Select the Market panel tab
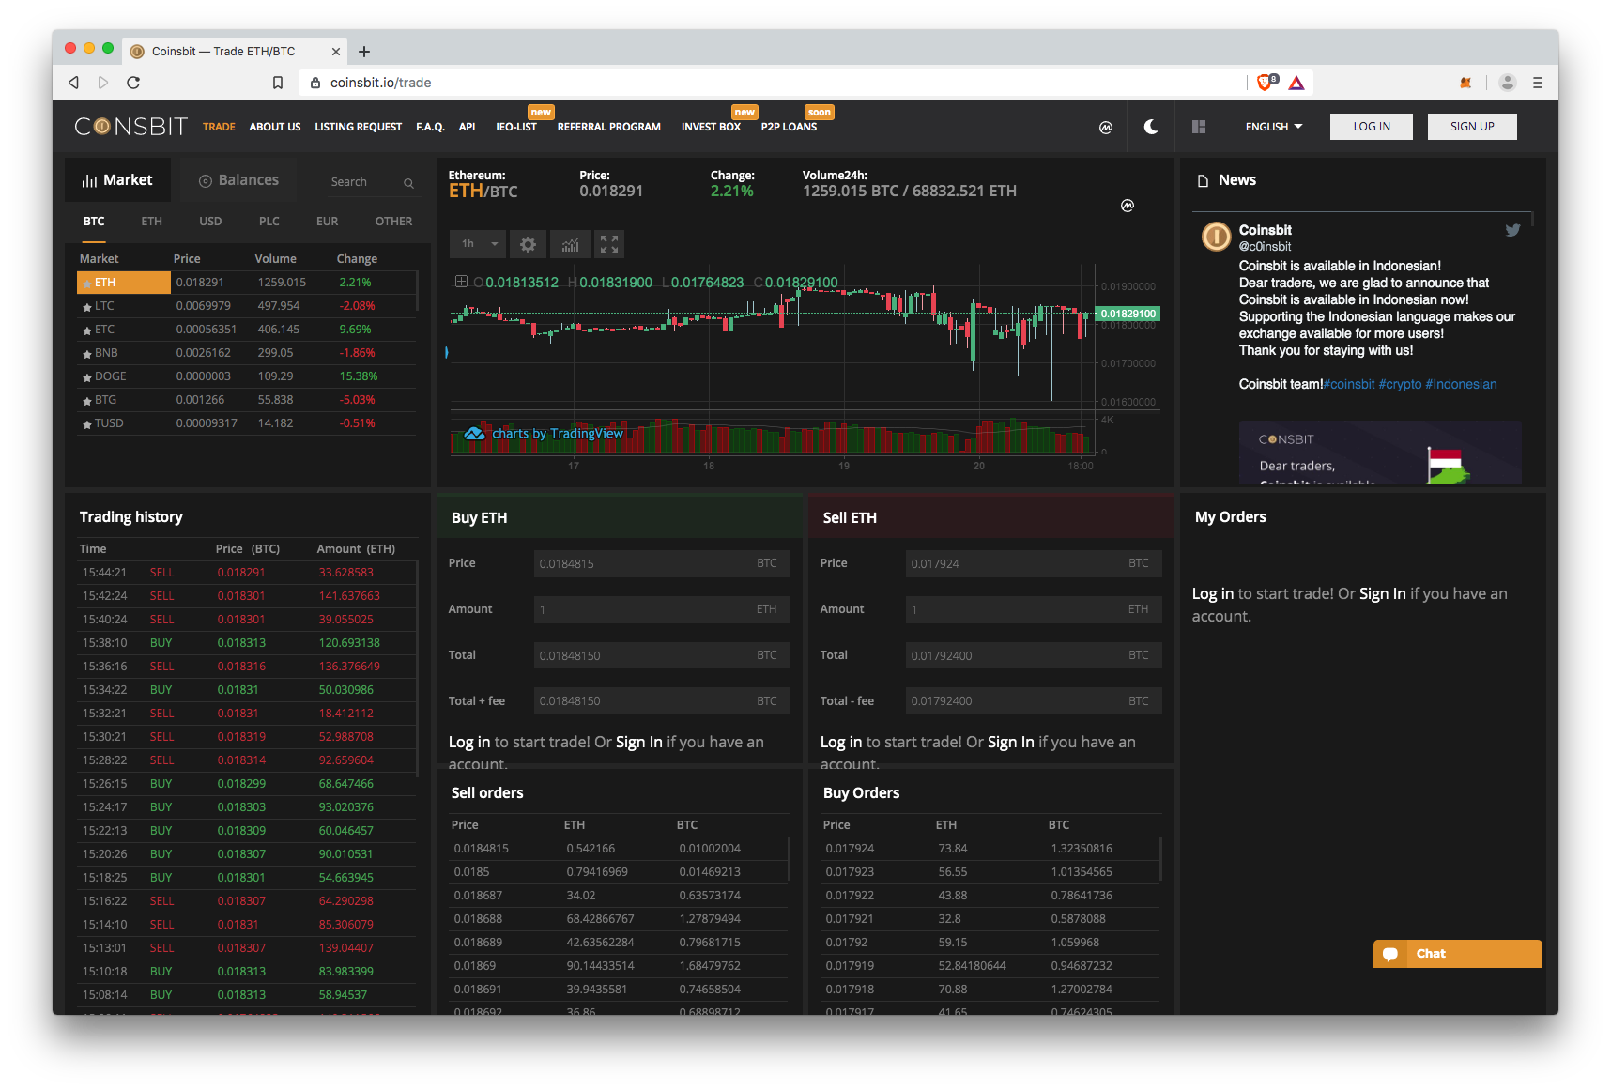This screenshot has height=1090, width=1611. 117,180
